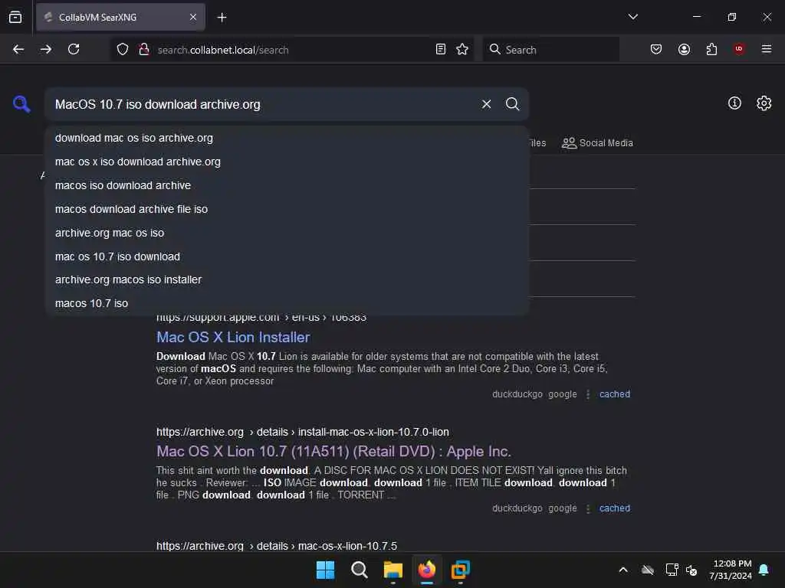Image resolution: width=785 pixels, height=588 pixels.
Task: Open tracking protection shield icon
Action: [x=123, y=49]
